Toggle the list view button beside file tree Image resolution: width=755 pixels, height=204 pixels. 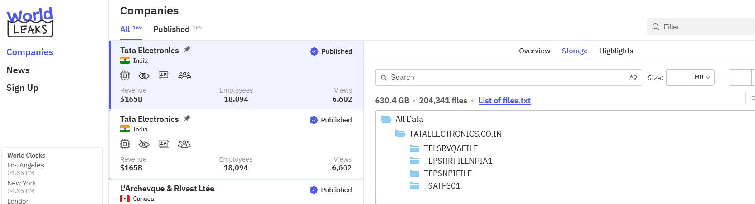pyautogui.click(x=751, y=98)
